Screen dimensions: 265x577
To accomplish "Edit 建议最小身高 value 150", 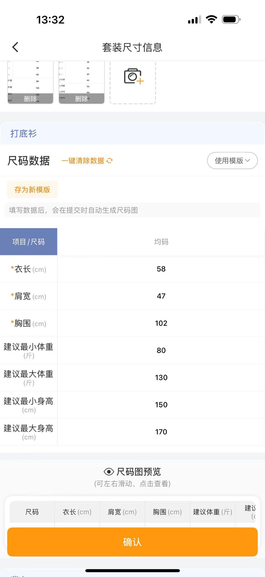I will [x=161, y=404].
